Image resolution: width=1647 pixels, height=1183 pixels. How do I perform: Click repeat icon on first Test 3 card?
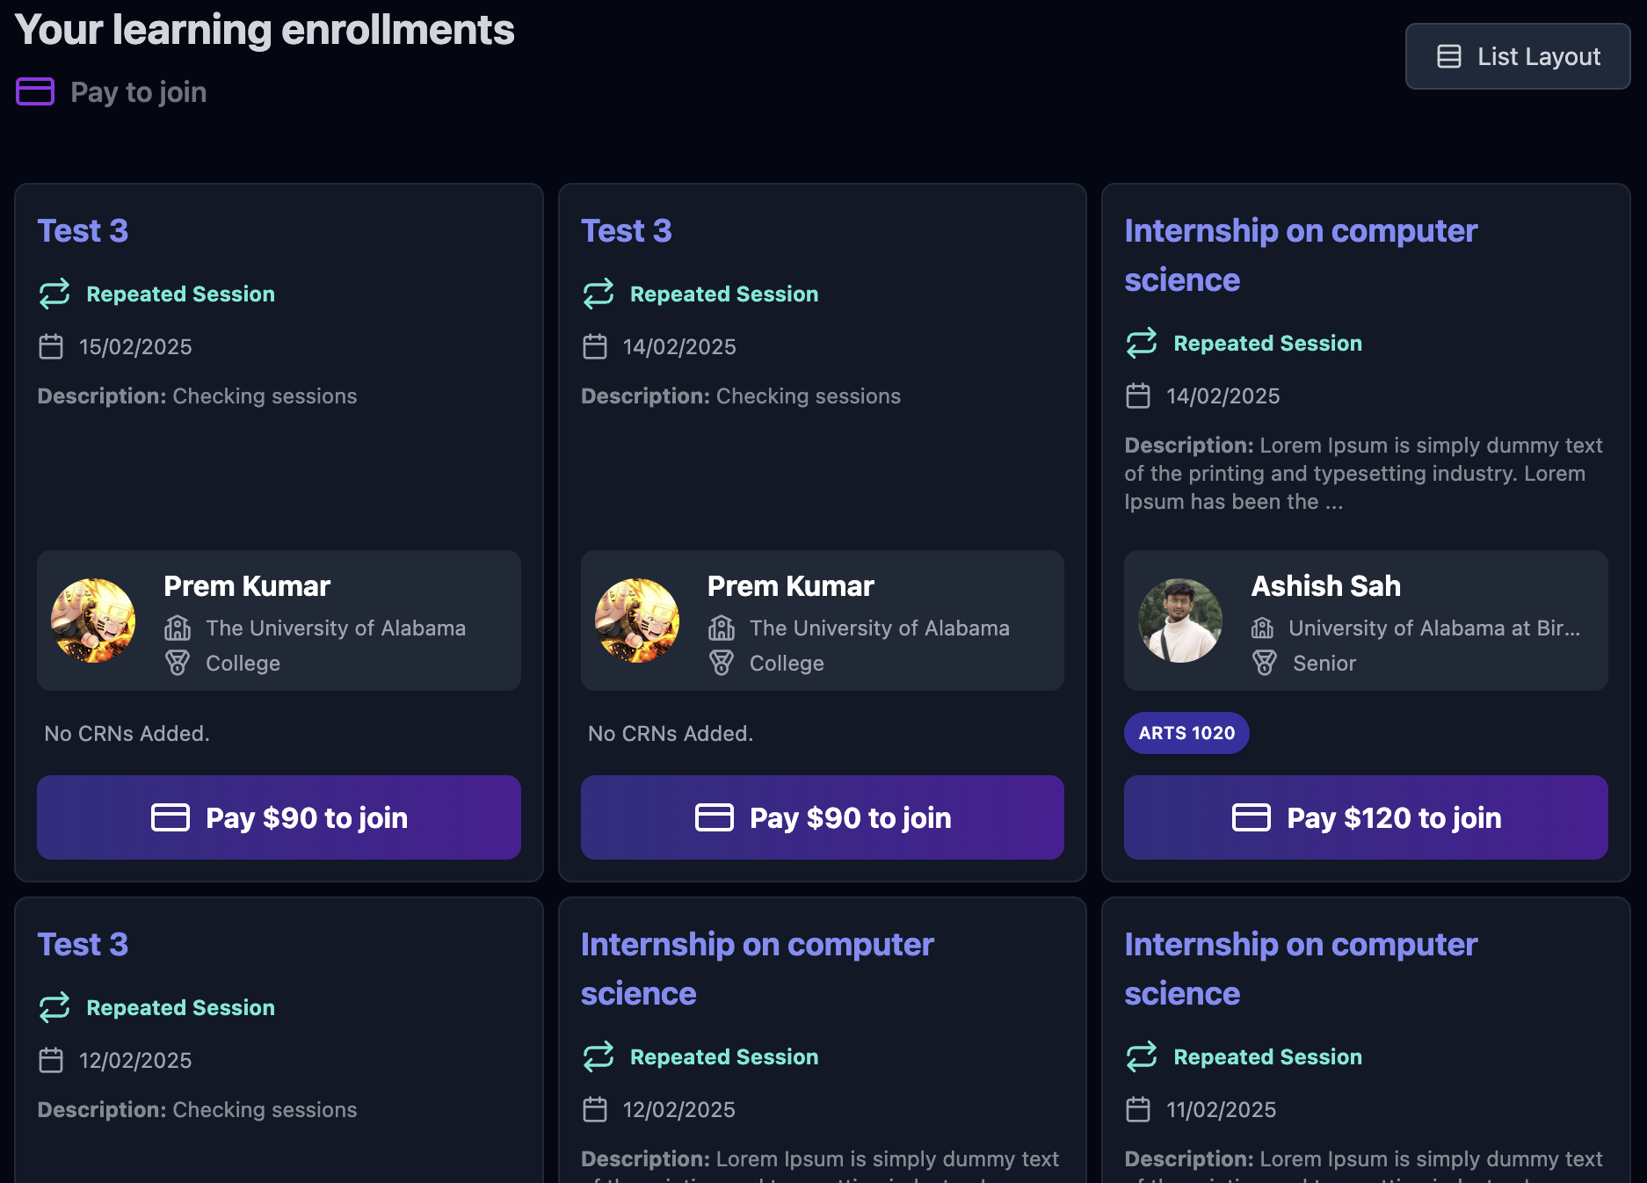54,294
